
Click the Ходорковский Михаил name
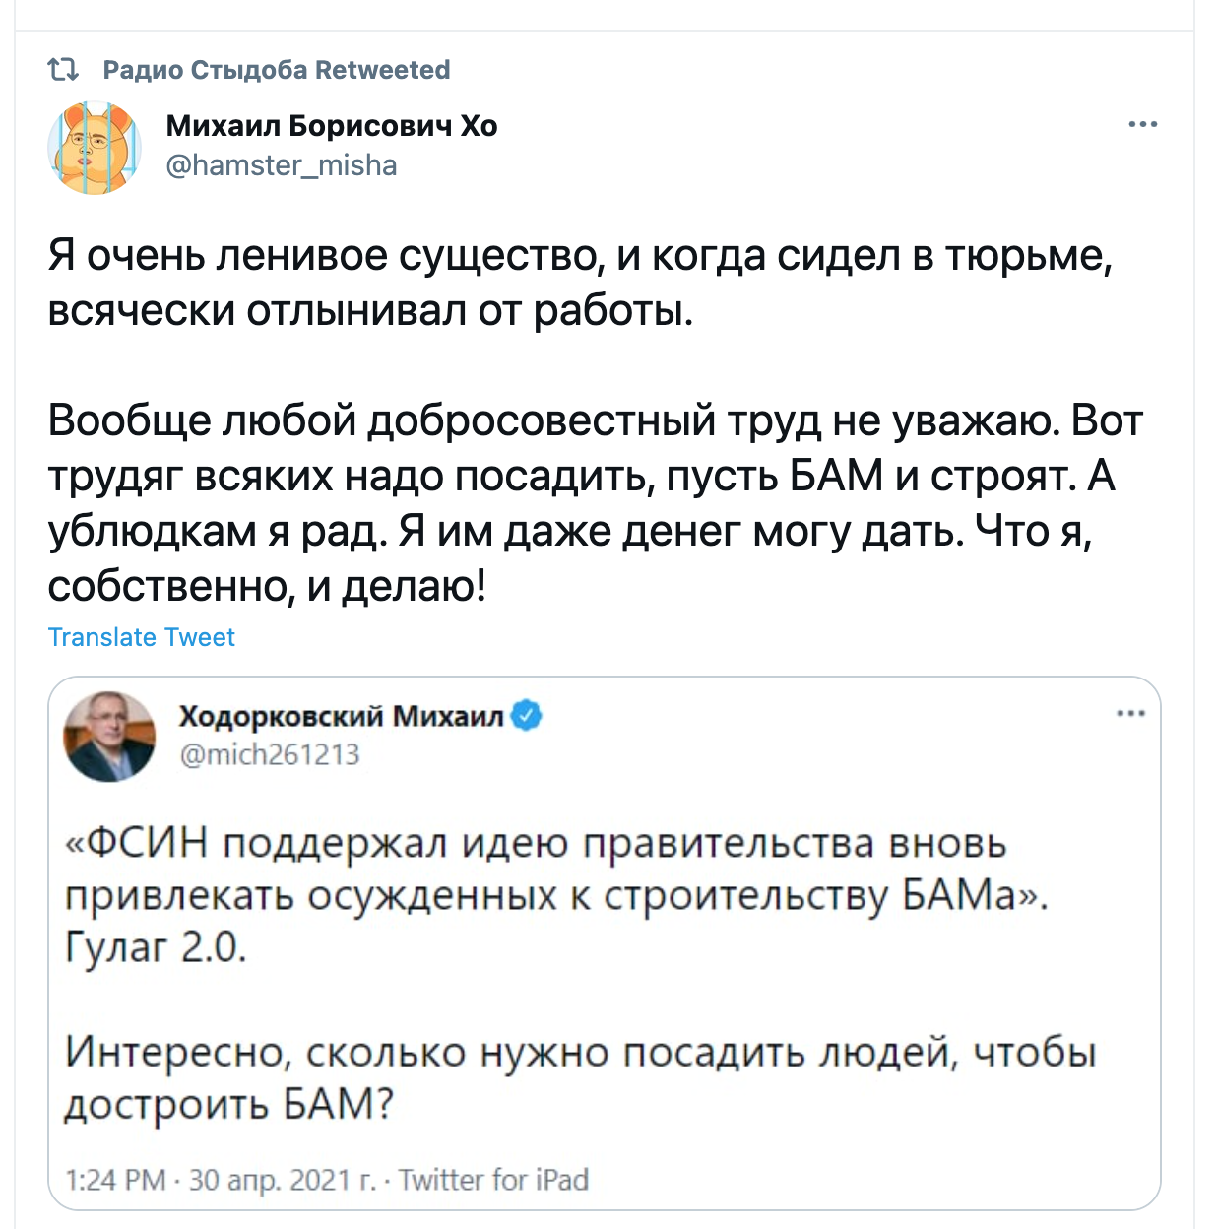[x=342, y=716]
